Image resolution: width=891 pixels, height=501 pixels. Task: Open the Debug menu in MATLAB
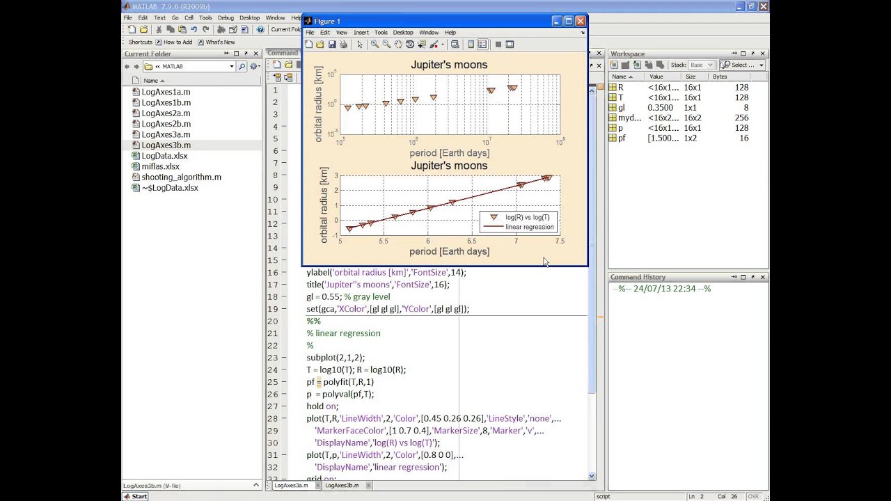pyautogui.click(x=226, y=17)
